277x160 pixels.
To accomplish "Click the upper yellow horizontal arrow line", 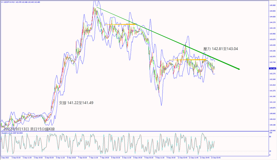I will [x=122, y=24].
